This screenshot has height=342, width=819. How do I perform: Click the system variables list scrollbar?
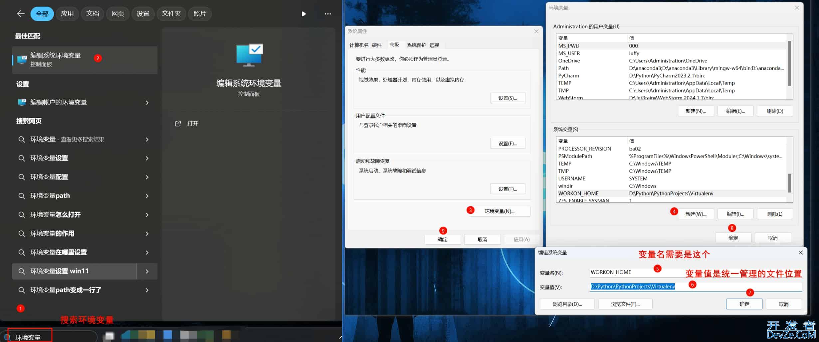[x=789, y=183]
